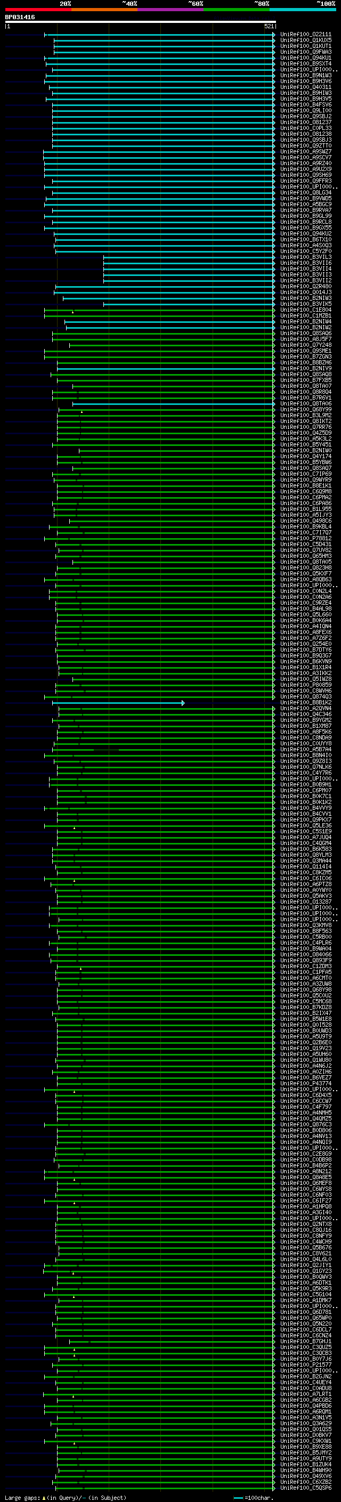Screen dimensions: 341x1502
Task: Click the cyan ~100% identity color band
Action: point(303,10)
